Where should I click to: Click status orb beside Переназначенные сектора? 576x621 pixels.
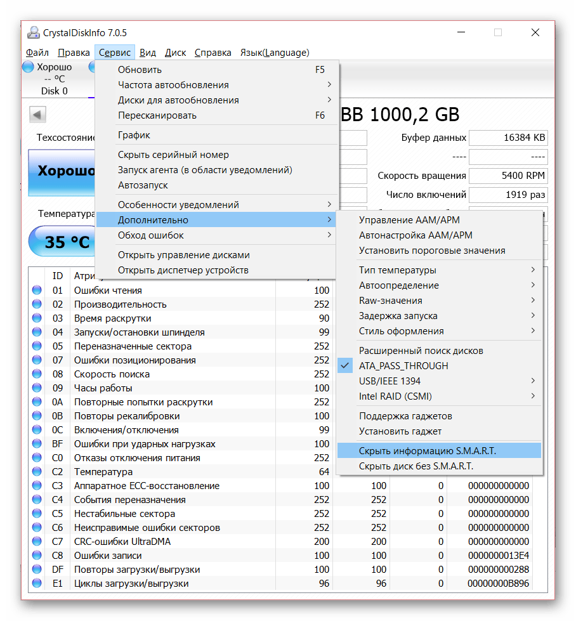coord(37,346)
